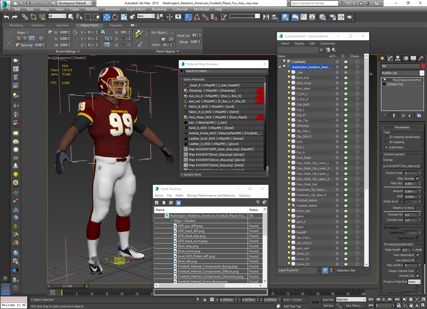Image resolution: width=427 pixels, height=309 pixels.
Task: Open the Workspace Default dropdown
Action: [x=74, y=3]
